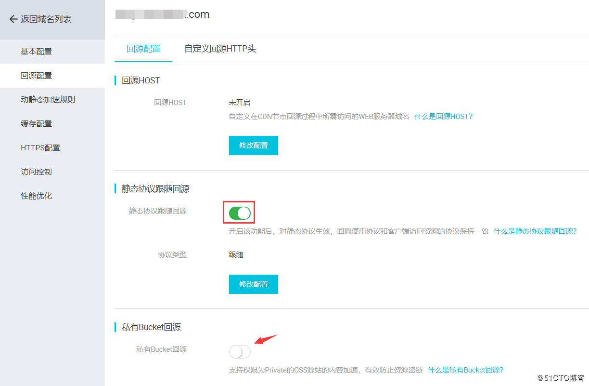589x386 pixels.
Task: Click the 什么是静态协议跟随回源? link
Action: pos(536,231)
